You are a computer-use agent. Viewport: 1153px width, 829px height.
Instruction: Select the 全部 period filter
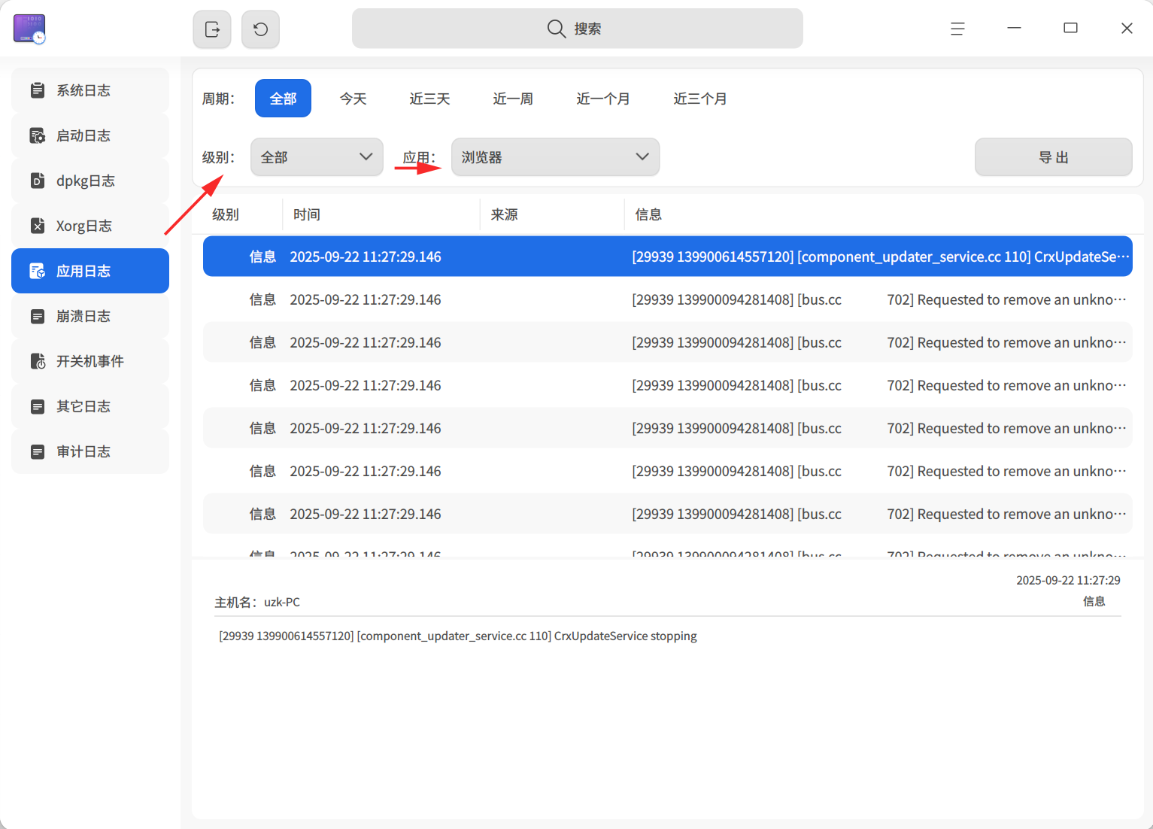[283, 99]
